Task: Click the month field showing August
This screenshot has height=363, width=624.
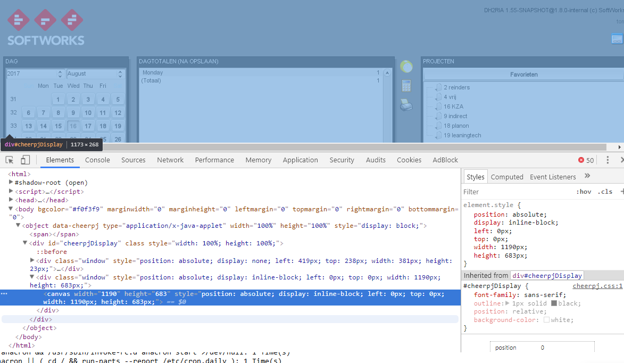Action: 91,73
